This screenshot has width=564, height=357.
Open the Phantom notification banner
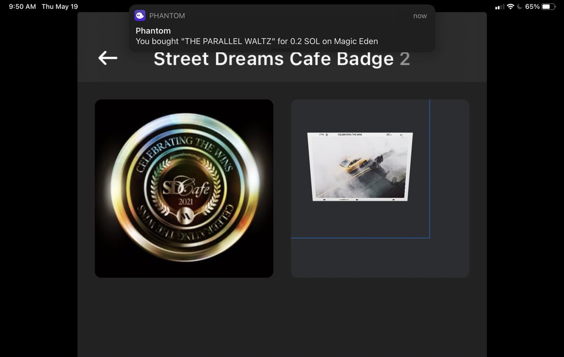282,28
